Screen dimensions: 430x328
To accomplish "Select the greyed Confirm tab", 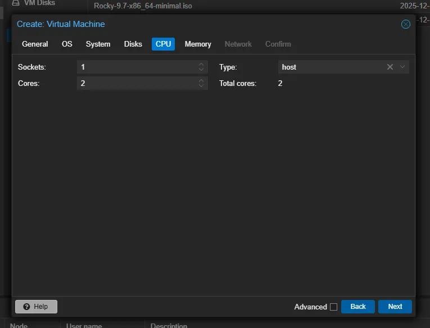I will (278, 44).
